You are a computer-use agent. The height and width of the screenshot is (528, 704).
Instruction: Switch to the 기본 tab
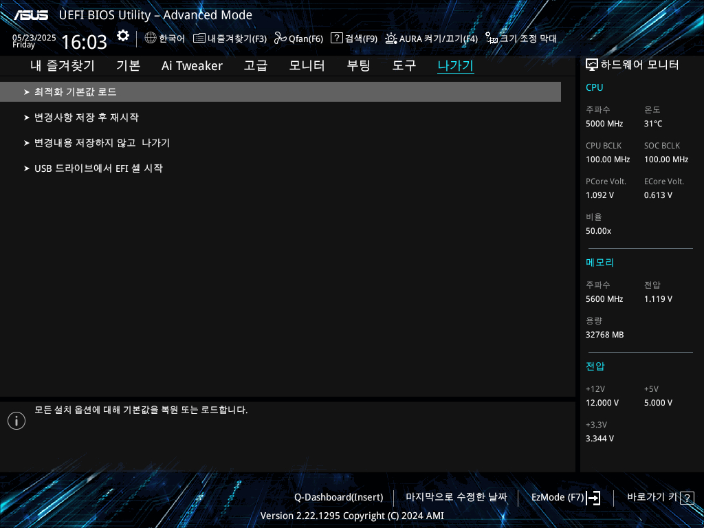point(128,66)
